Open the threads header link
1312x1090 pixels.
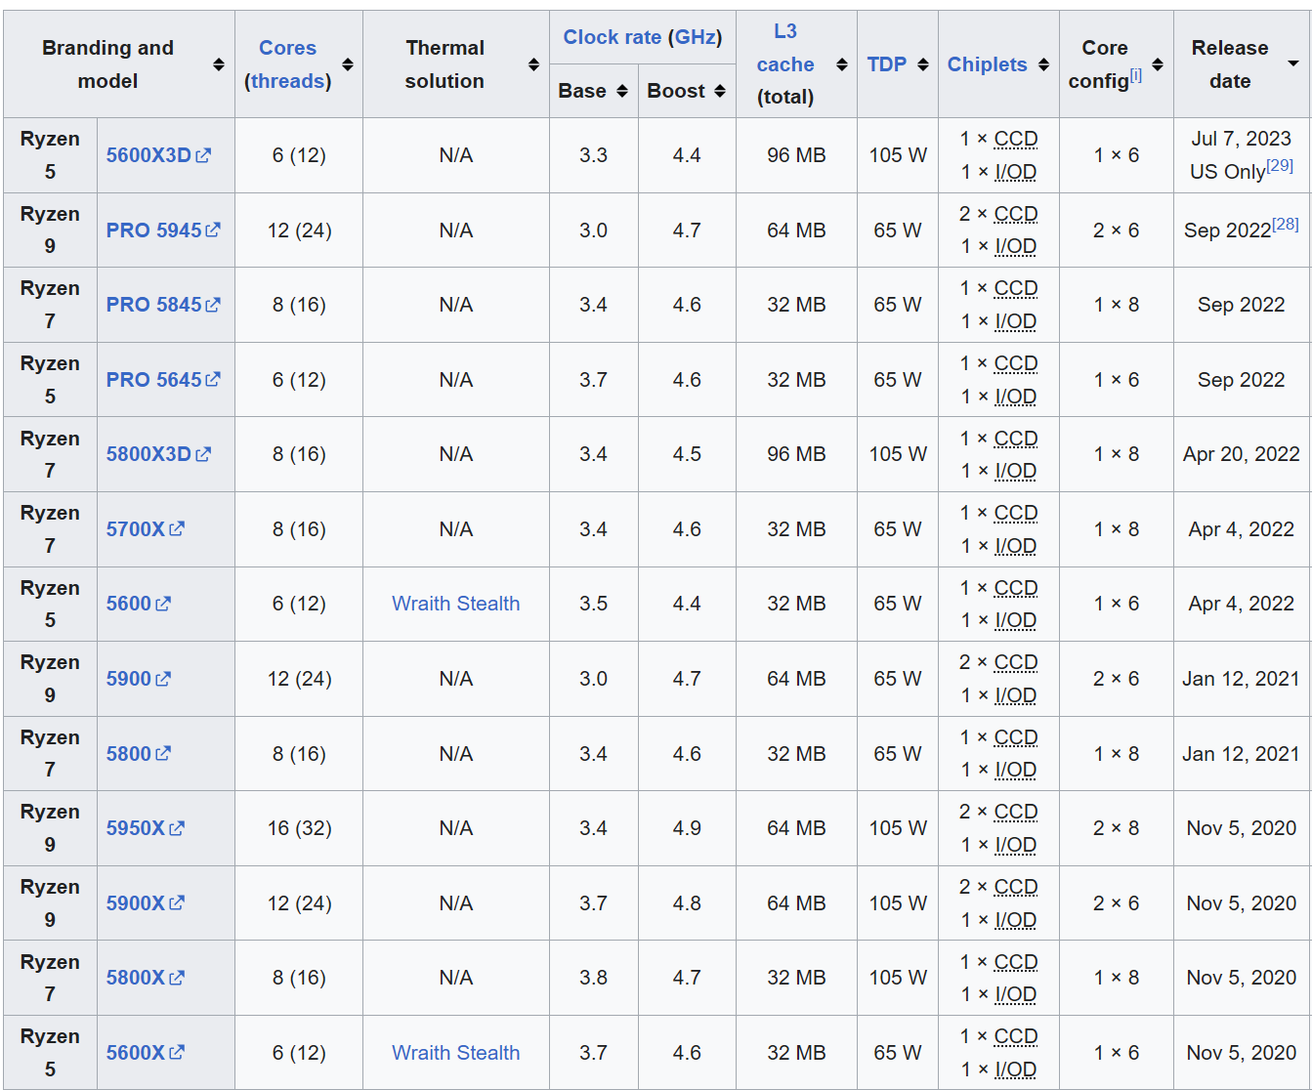tap(287, 81)
